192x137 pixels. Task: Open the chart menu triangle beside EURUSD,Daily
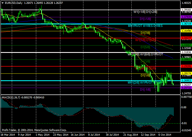[3, 3]
